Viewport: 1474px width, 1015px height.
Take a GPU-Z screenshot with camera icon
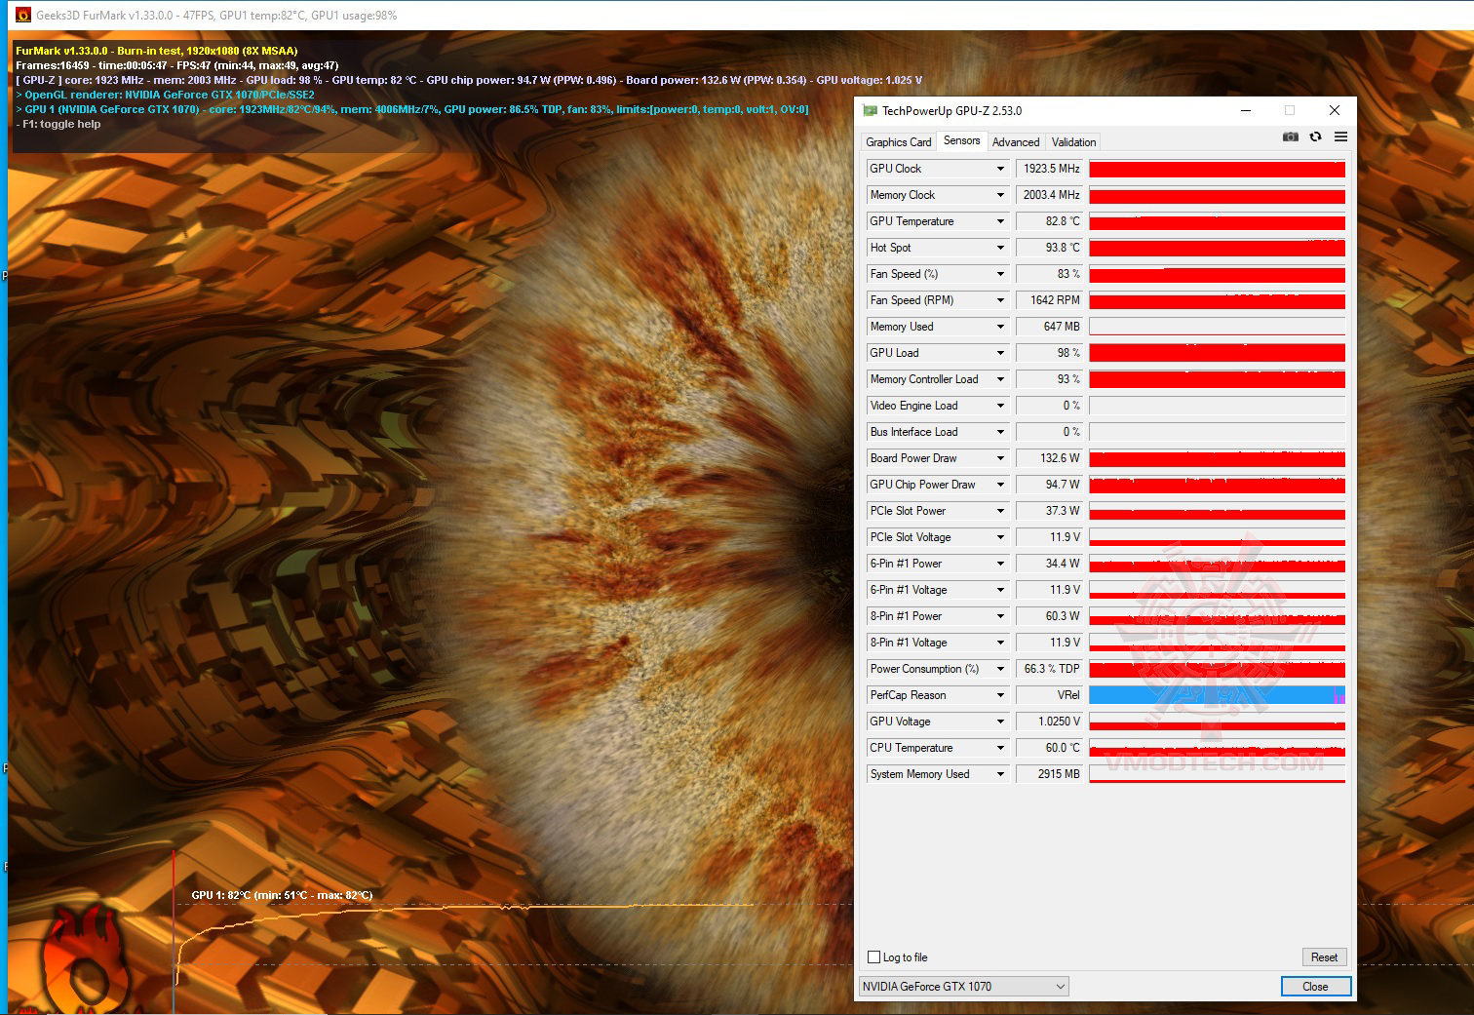[1291, 137]
